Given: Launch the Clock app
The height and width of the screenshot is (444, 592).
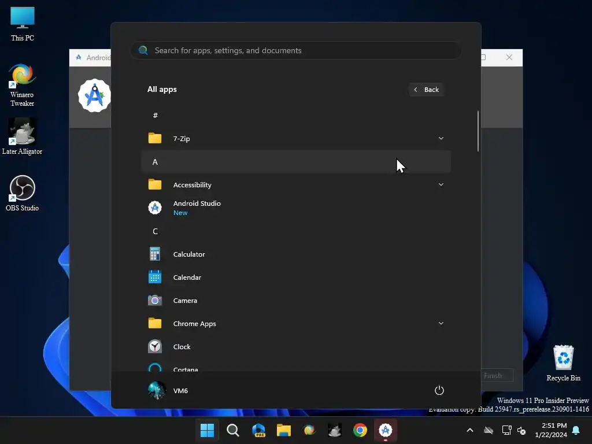Looking at the screenshot, I should [295, 347].
